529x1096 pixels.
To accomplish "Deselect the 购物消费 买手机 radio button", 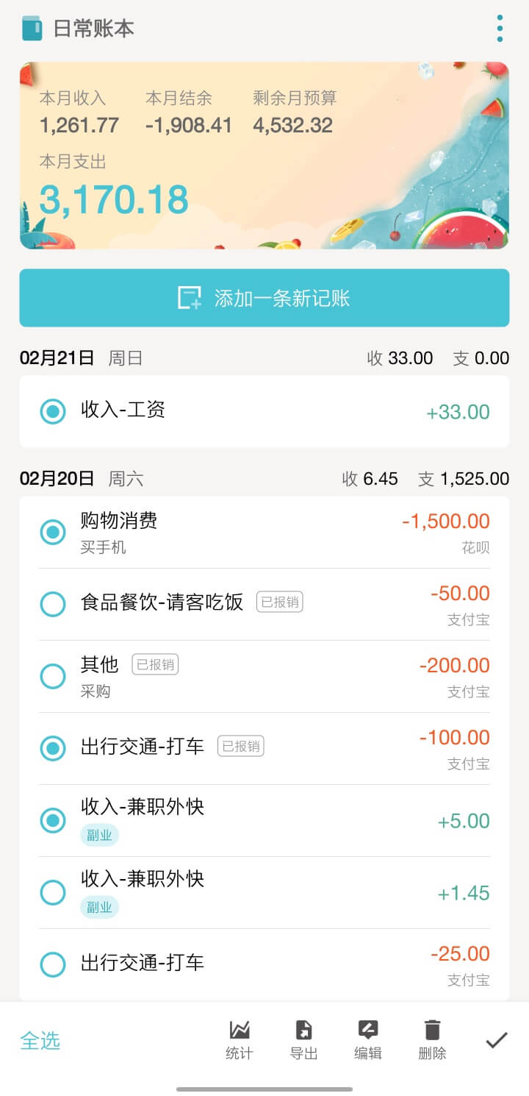I will tap(53, 532).
